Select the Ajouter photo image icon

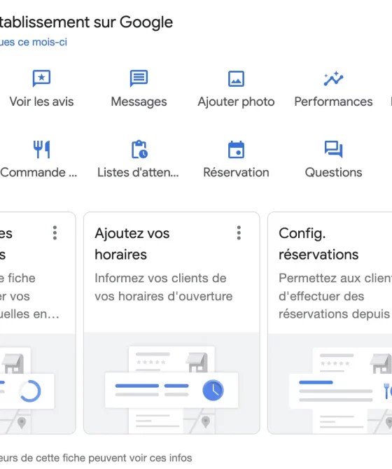tap(236, 78)
